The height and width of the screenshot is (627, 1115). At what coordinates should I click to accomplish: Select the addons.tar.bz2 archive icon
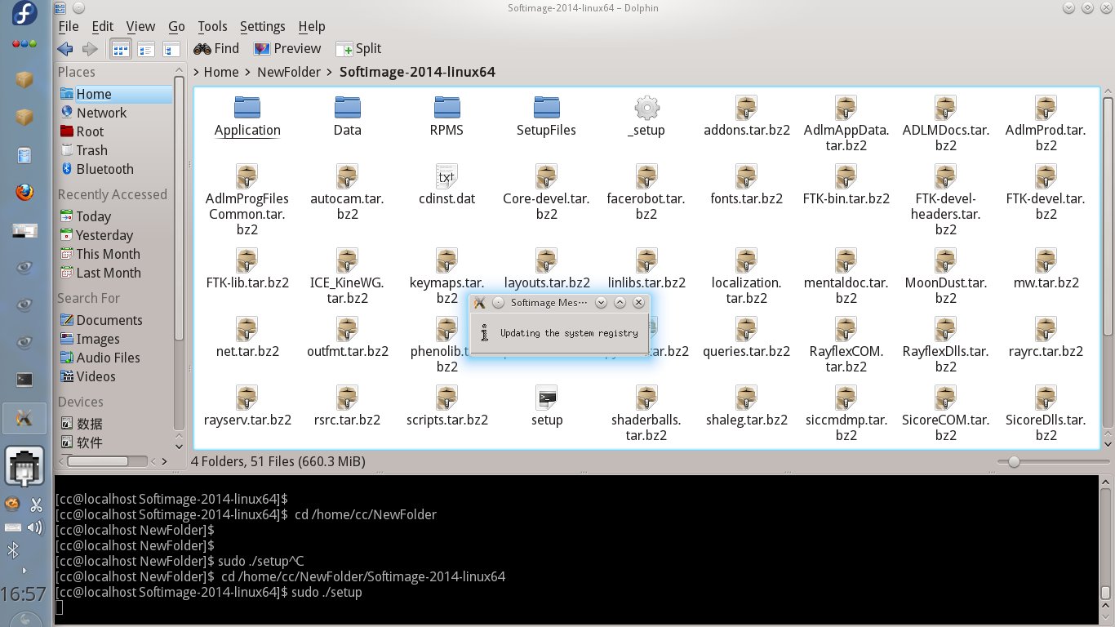tap(746, 107)
